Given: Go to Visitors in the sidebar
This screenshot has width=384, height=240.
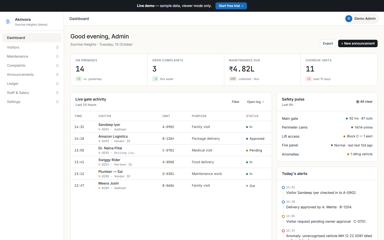Looking at the screenshot, I should (32, 47).
